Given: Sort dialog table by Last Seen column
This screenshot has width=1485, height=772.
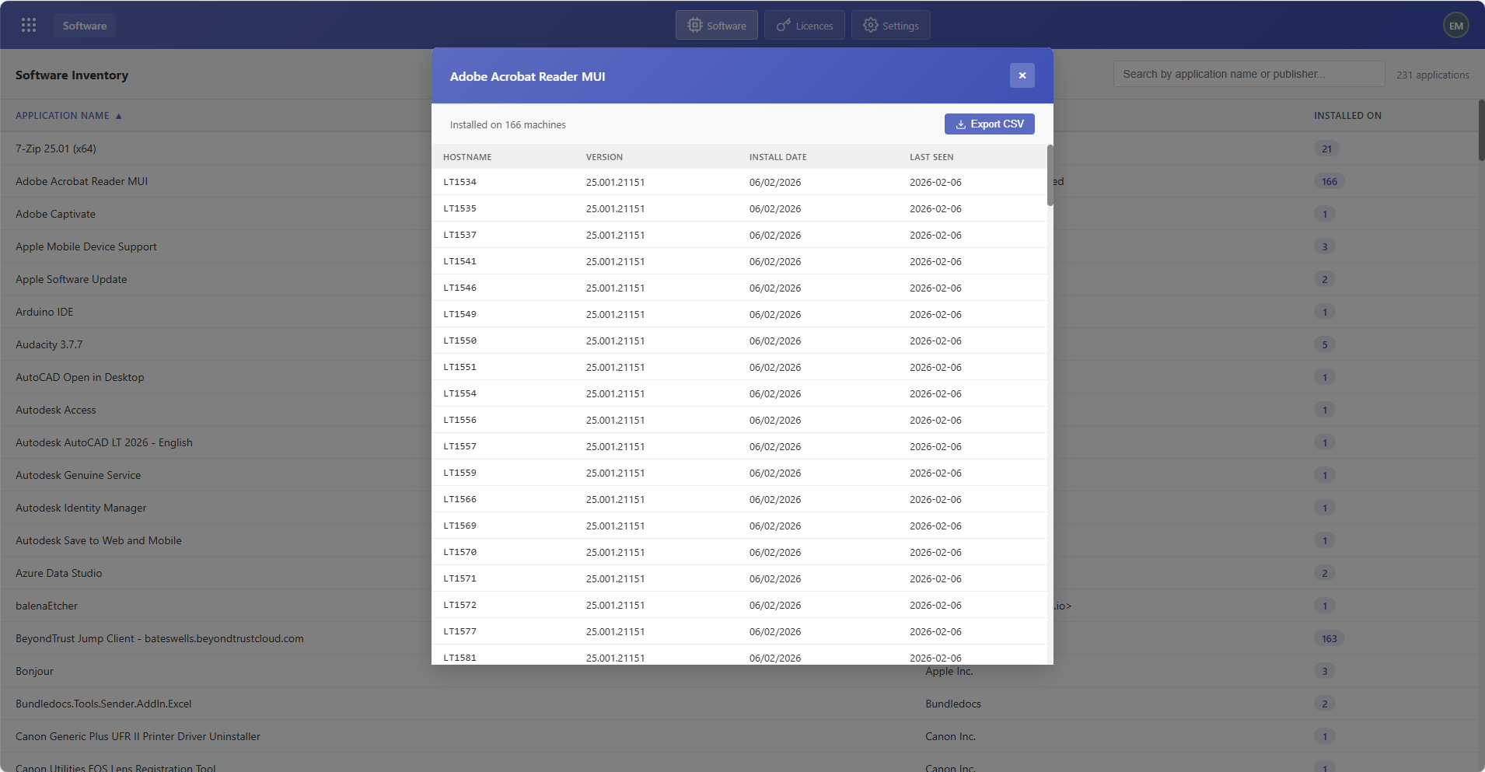Looking at the screenshot, I should click(x=931, y=157).
